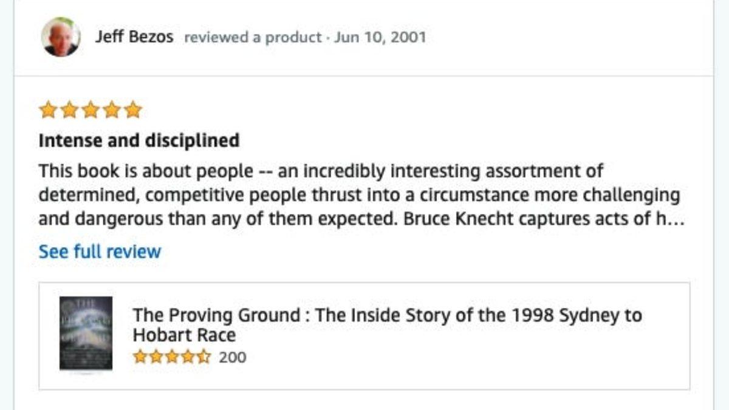Click the third star of the review rating

point(90,110)
